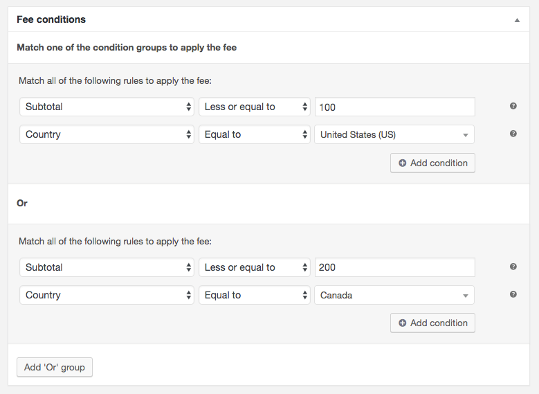Open Country dropdown in first condition group
539x394 pixels.
pyautogui.click(x=107, y=134)
